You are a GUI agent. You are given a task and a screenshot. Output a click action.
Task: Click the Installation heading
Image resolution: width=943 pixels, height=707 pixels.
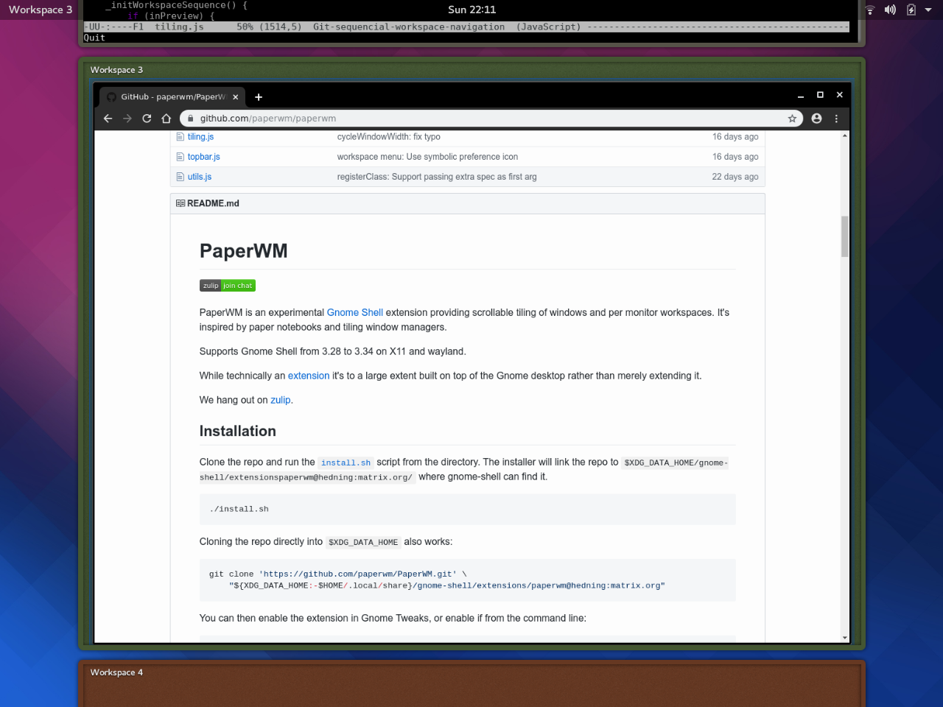click(237, 432)
